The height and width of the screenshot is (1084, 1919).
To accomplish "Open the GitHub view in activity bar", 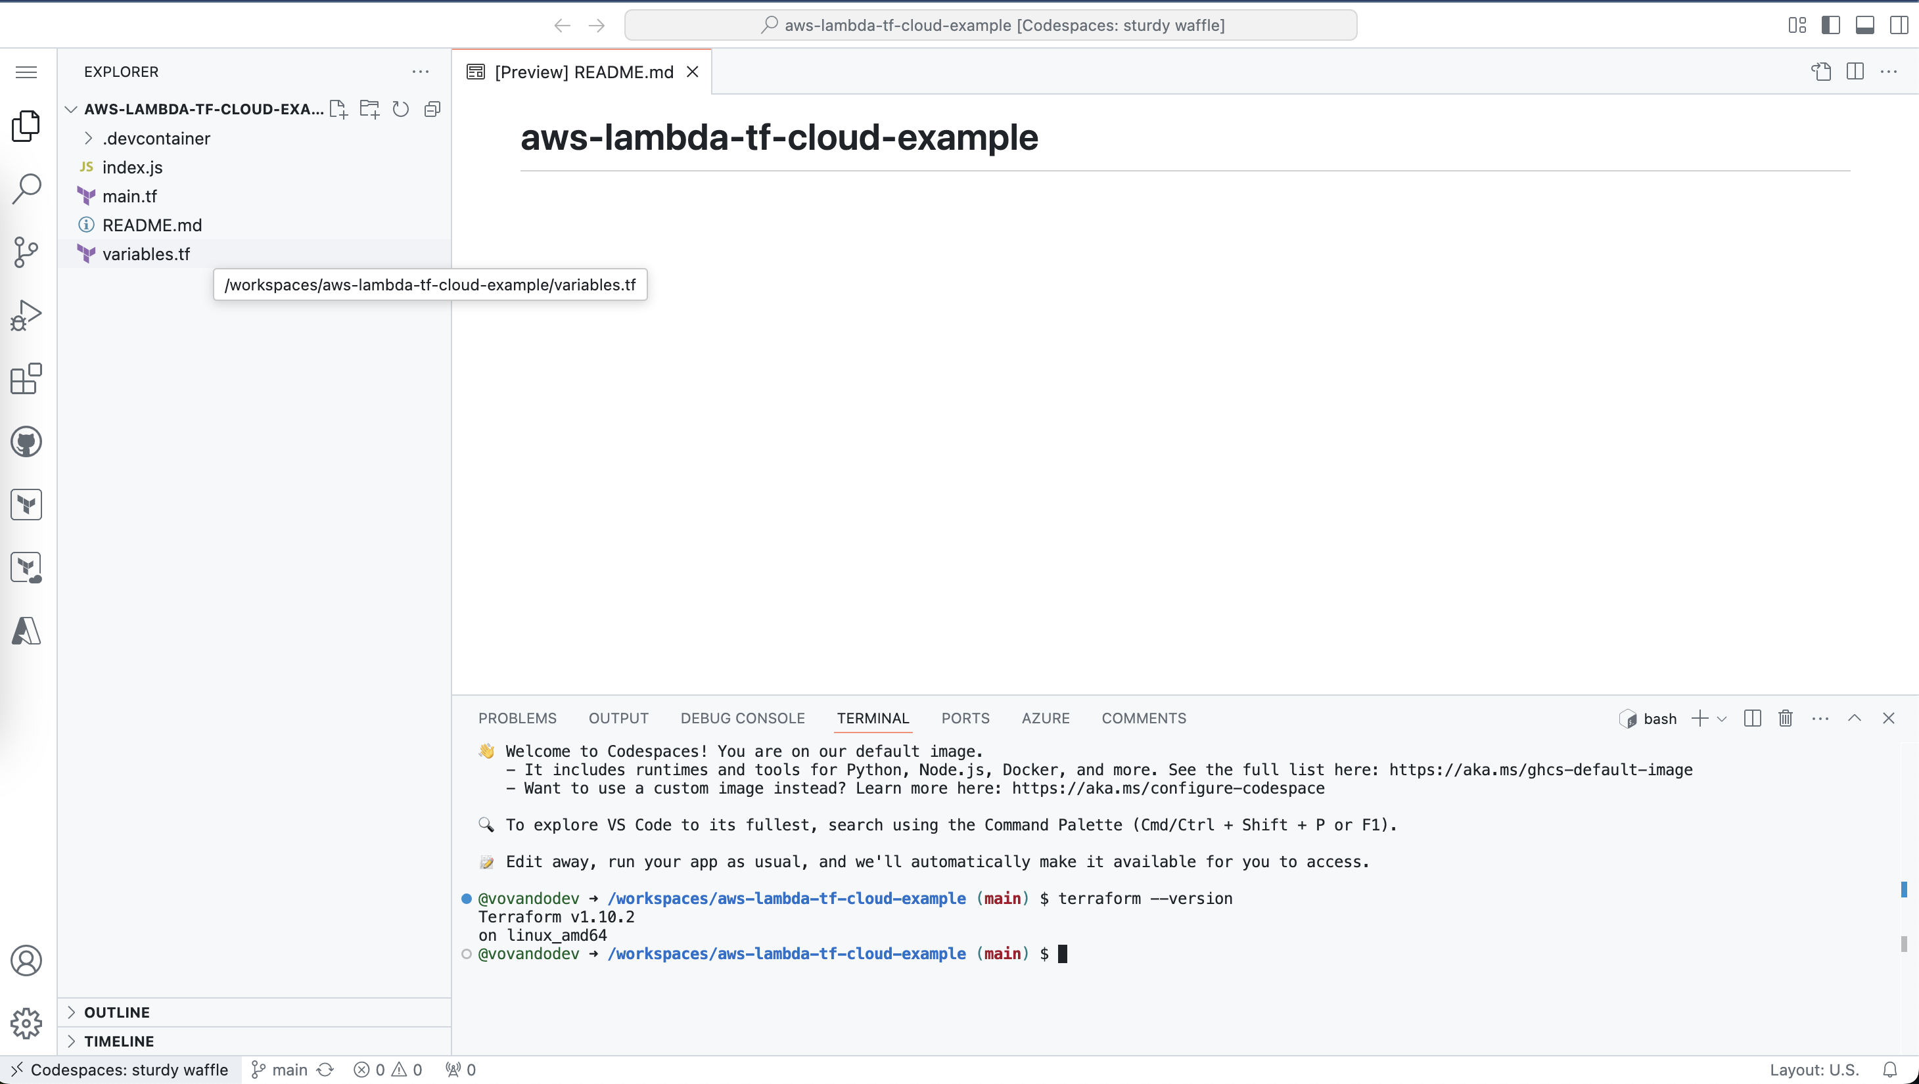I will click(x=26, y=442).
